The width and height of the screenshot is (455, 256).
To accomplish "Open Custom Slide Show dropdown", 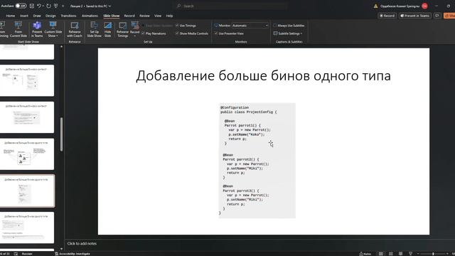I will click(53, 29).
